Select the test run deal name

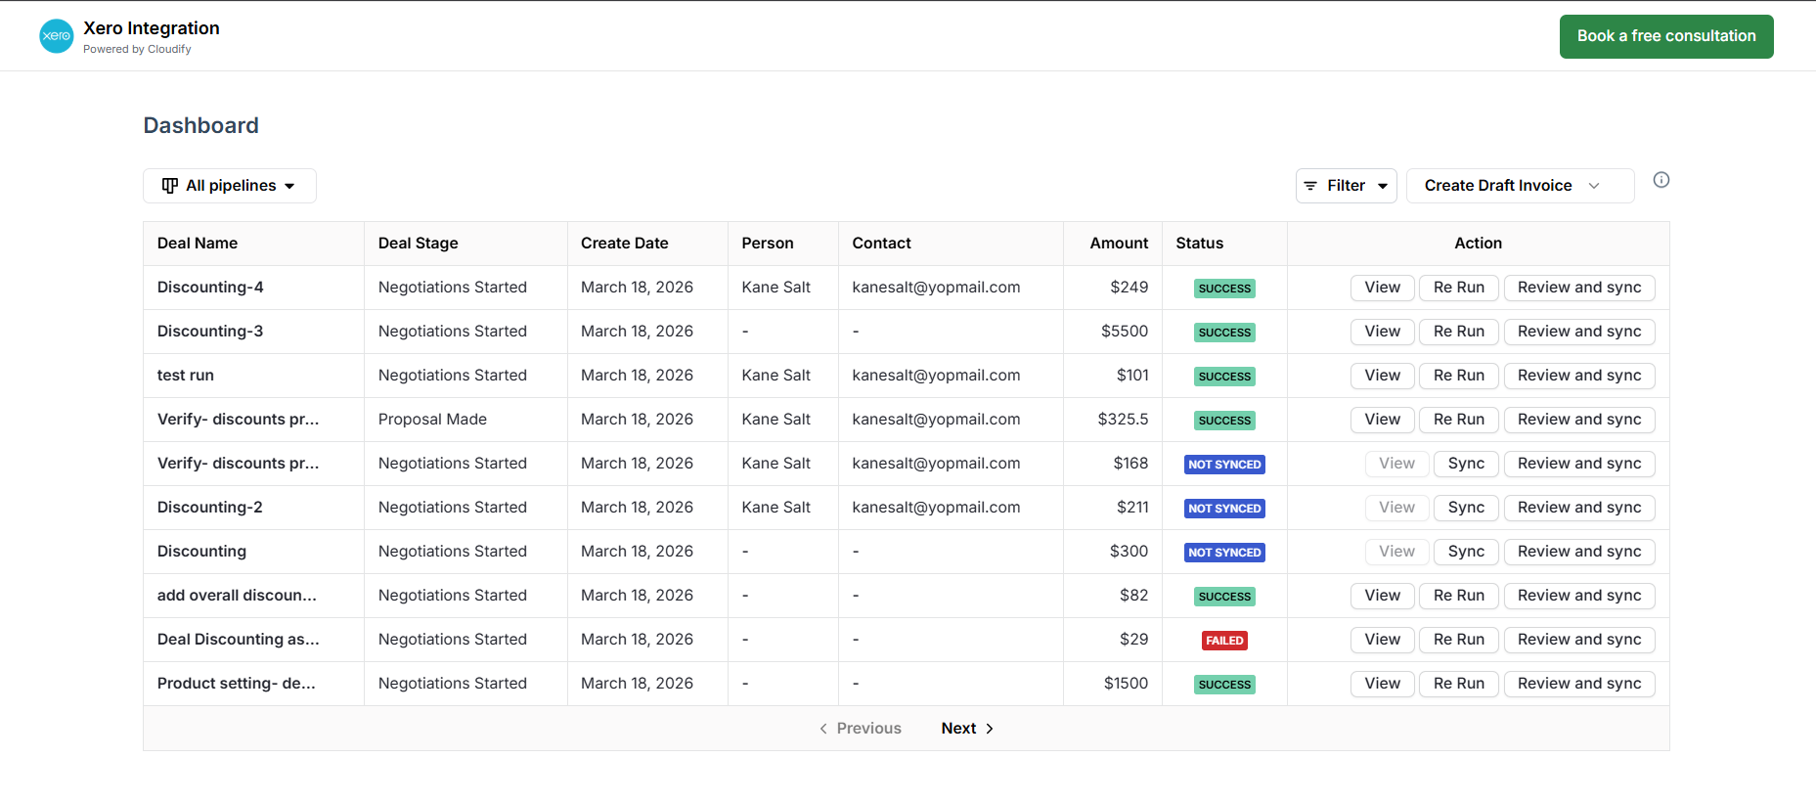point(186,376)
